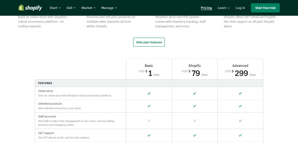
Task: Click 24/7 support checkmark for Shopify plan
Action: [195, 135]
